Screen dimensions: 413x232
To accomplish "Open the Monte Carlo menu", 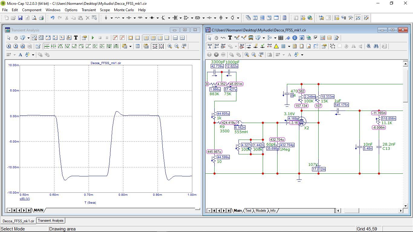I will (x=124, y=10).
